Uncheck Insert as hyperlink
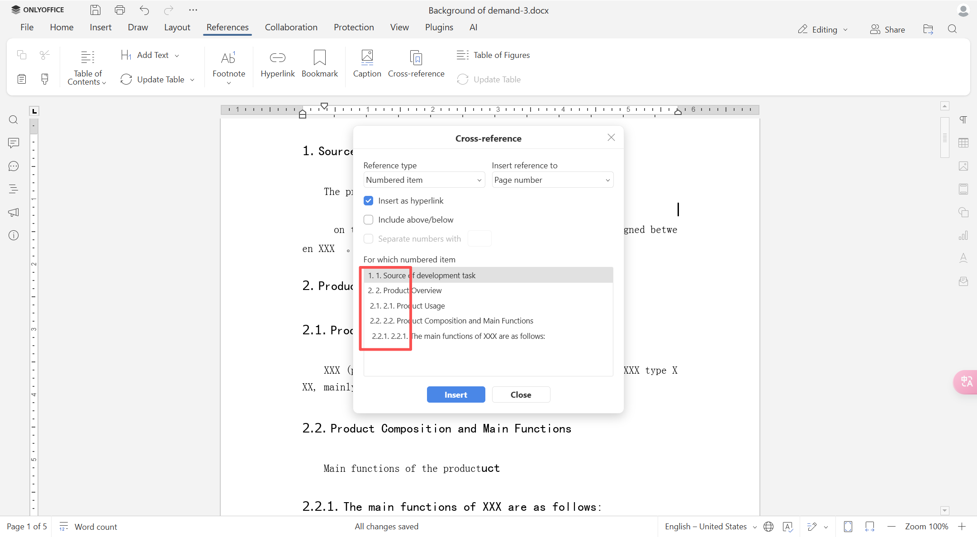The width and height of the screenshot is (977, 537). click(369, 201)
